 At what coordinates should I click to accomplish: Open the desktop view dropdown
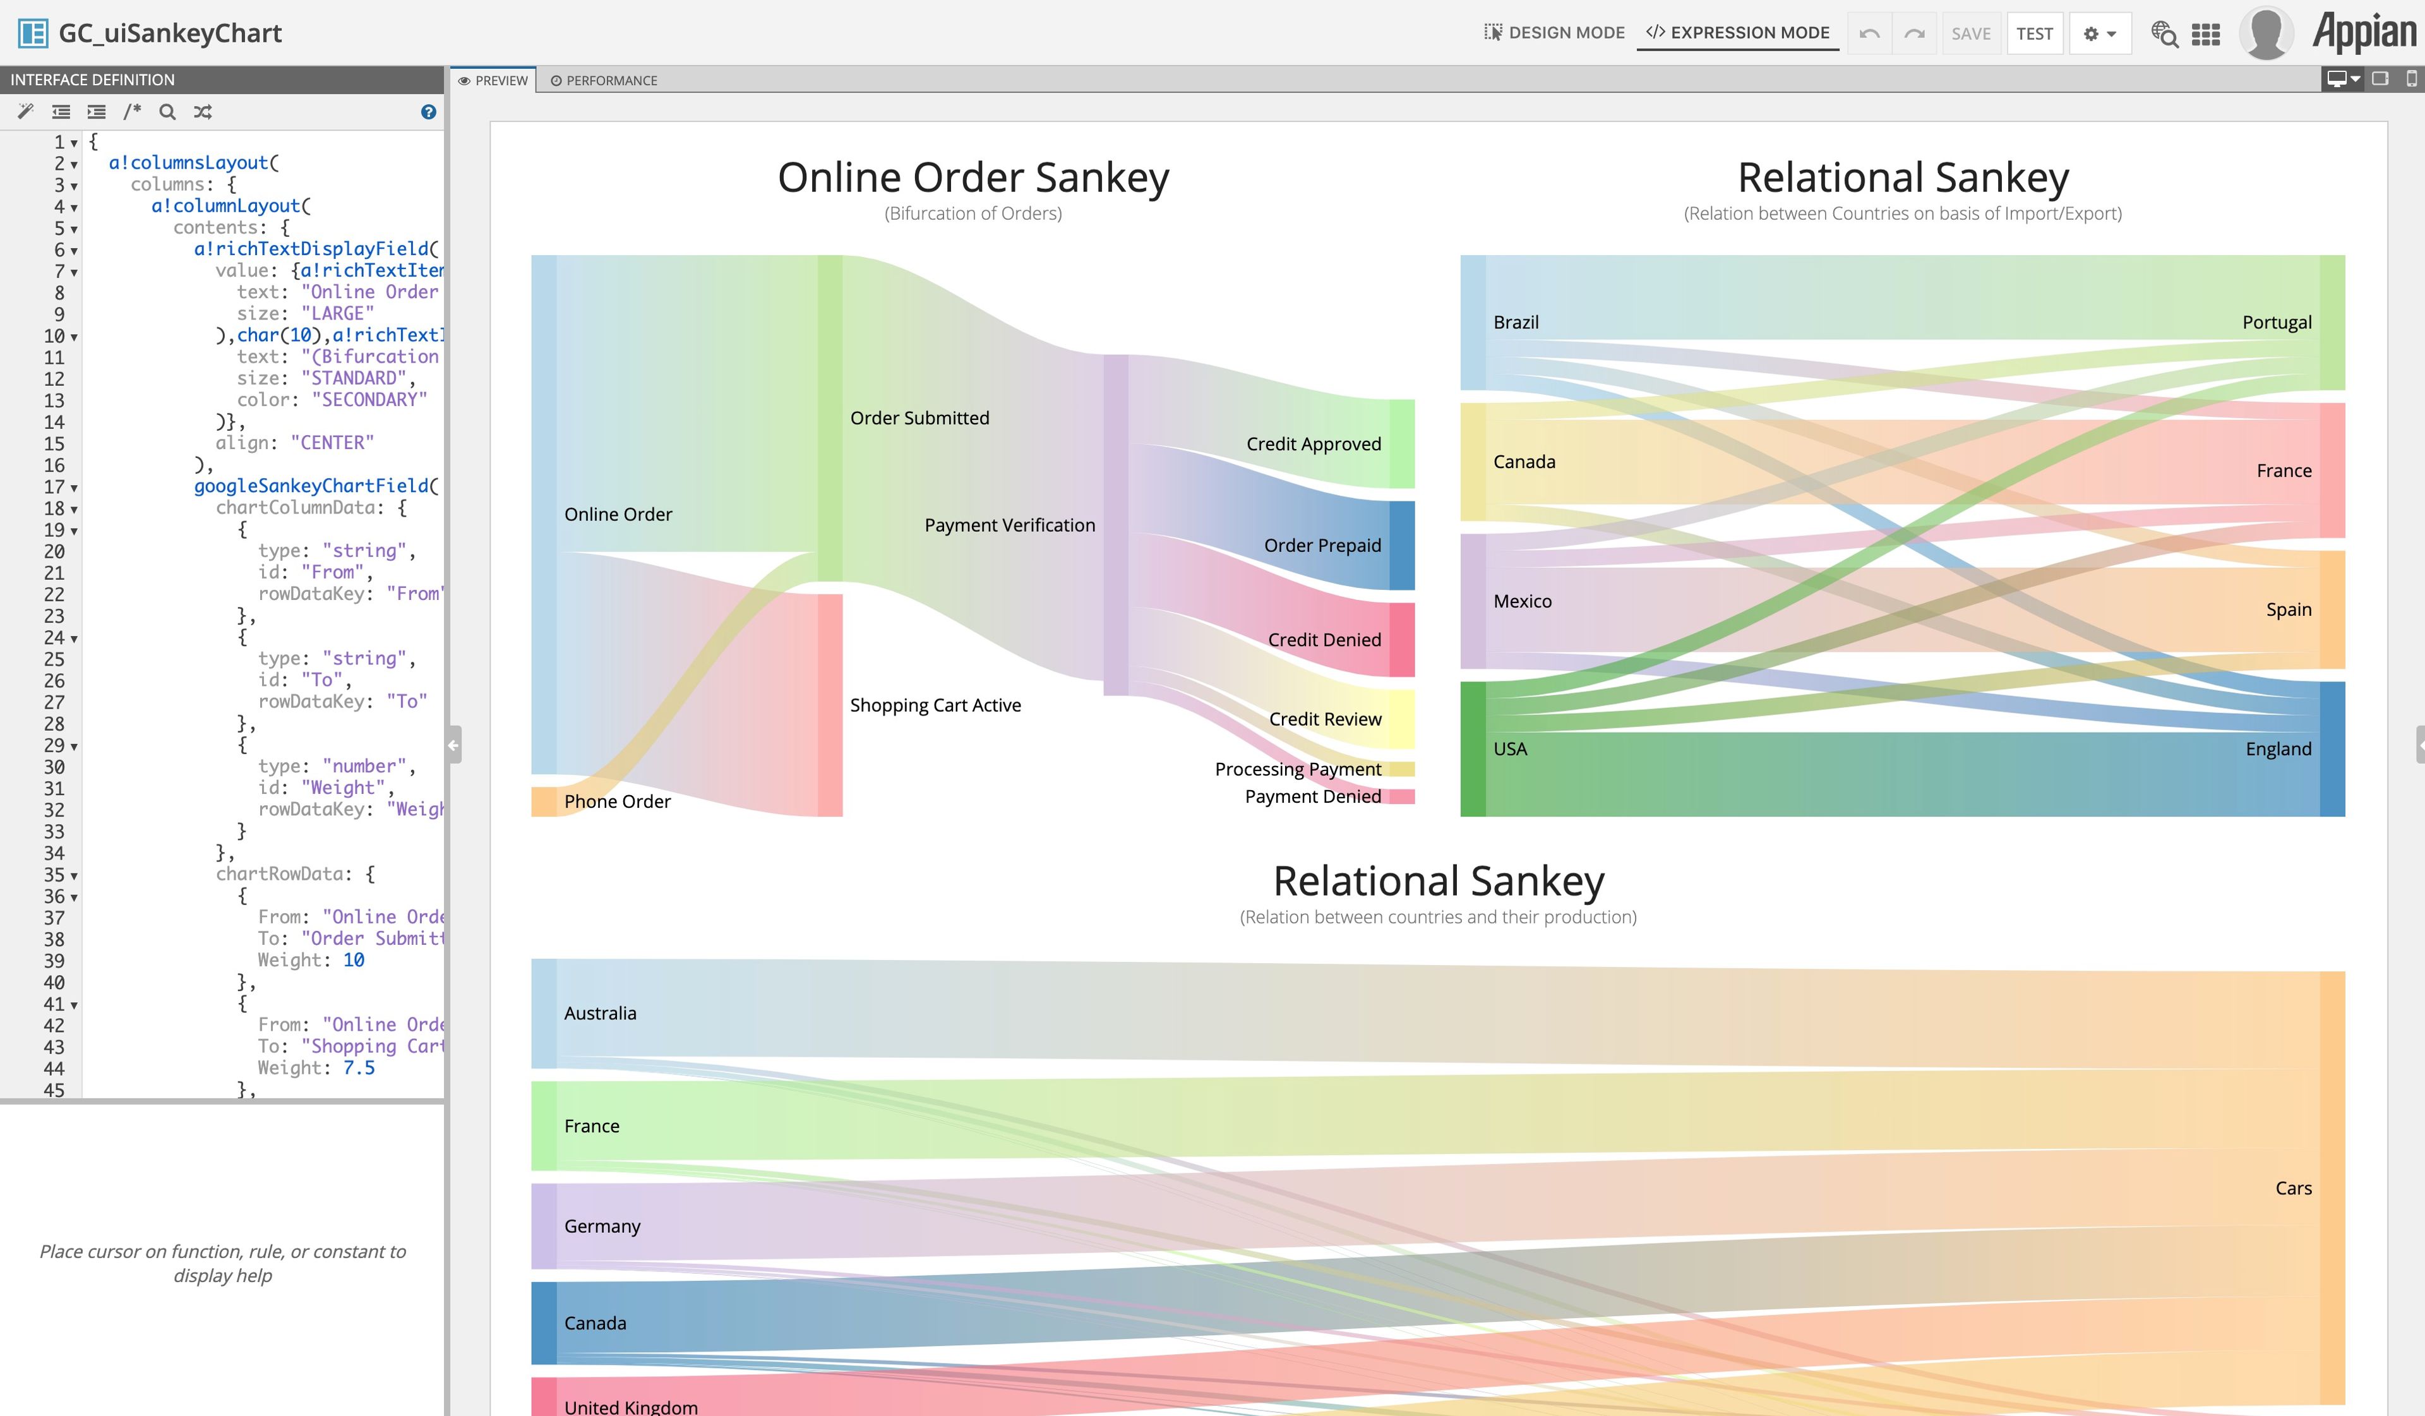[2343, 79]
